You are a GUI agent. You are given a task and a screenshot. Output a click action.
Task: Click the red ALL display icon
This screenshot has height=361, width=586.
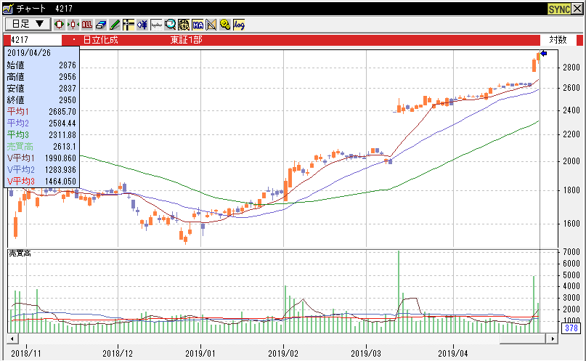(x=87, y=24)
